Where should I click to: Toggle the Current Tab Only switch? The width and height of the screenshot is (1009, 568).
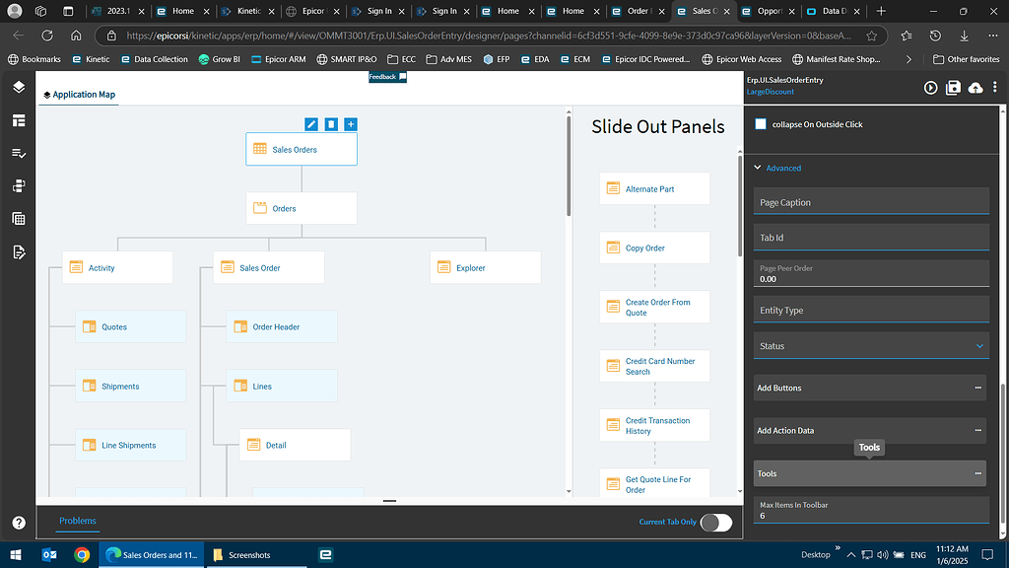[x=716, y=523]
